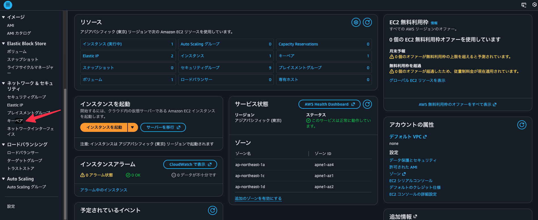Open Elastic IP in the sidebar
This screenshot has height=220, width=538.
15,105
